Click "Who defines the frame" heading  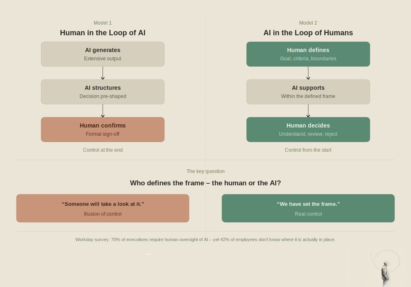205,183
